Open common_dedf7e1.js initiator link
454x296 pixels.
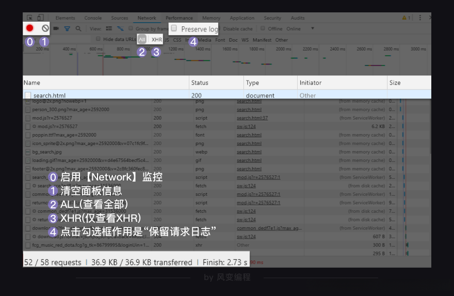tap(269, 228)
